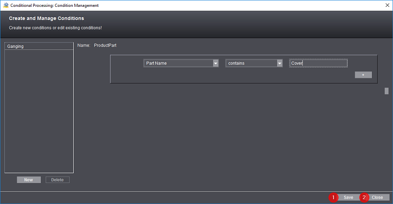
Task: Maximize the Condition Management window
Action: (364, 5)
